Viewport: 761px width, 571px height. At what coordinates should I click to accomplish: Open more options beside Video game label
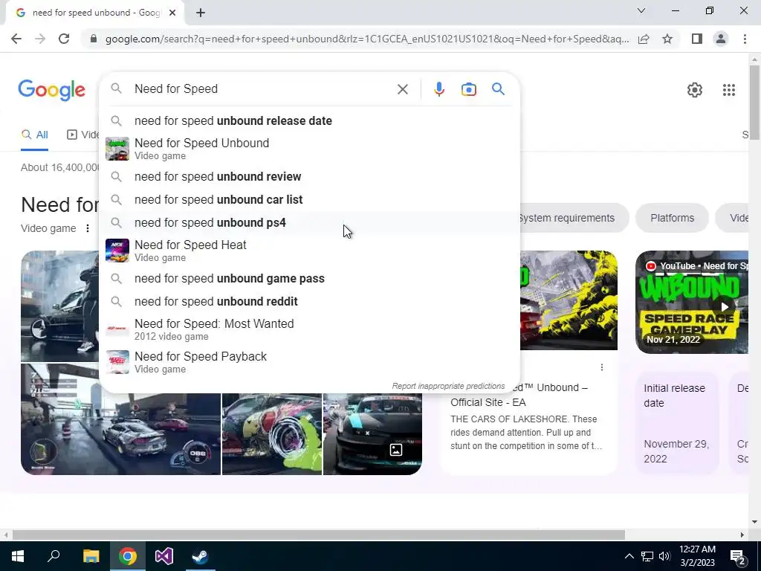(88, 228)
